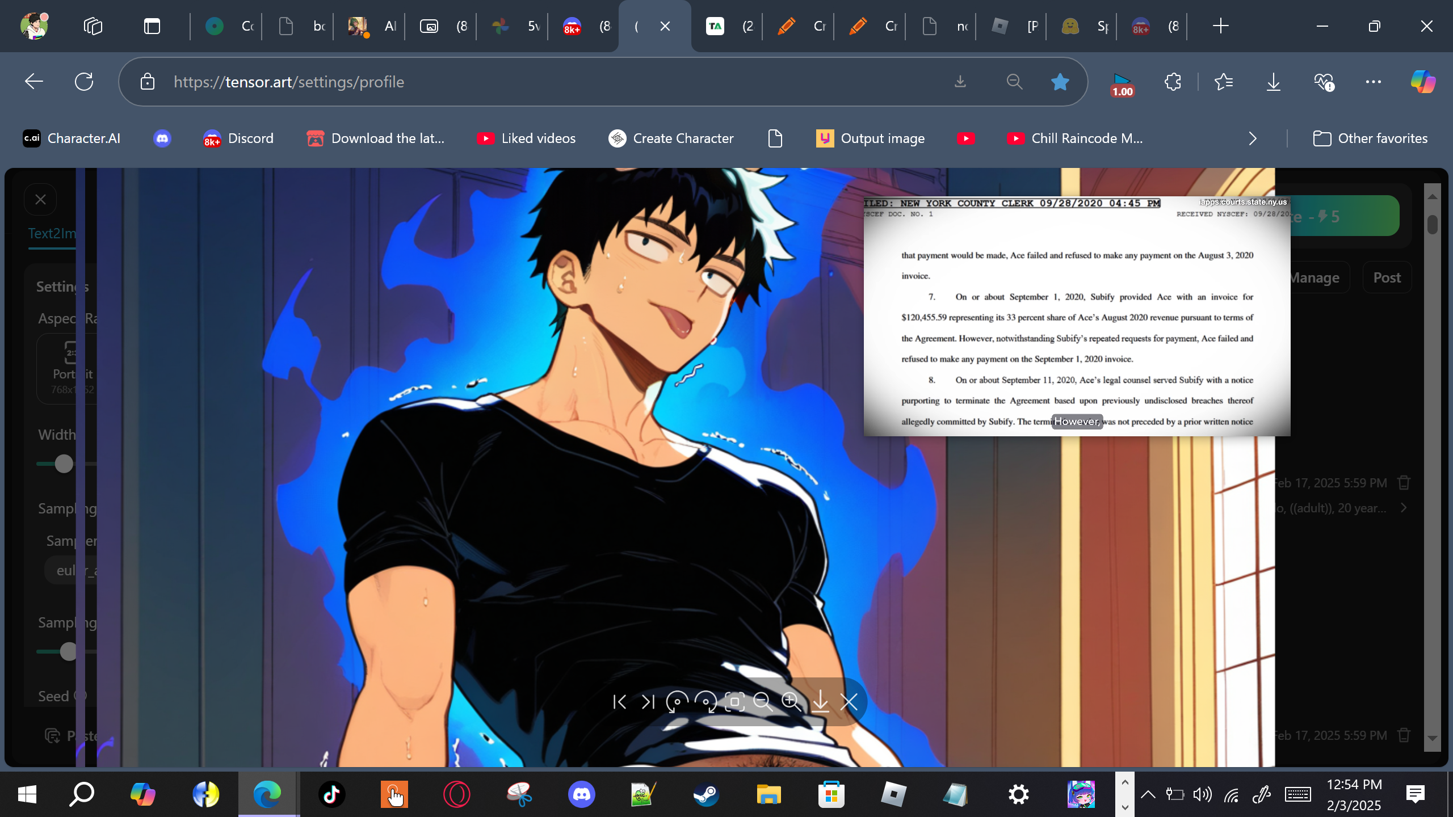
Task: Open Chill Raincode M... bookmark
Action: (x=1075, y=138)
